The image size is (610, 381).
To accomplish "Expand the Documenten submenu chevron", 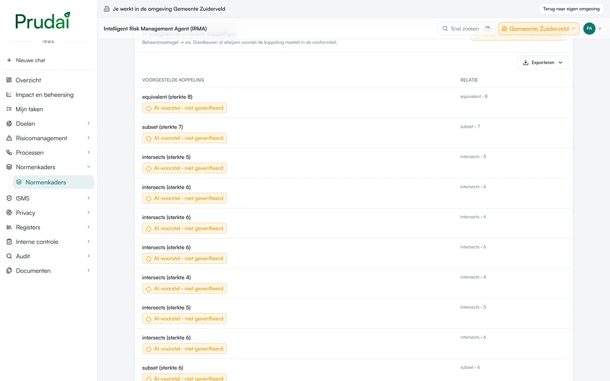I will click(x=89, y=271).
